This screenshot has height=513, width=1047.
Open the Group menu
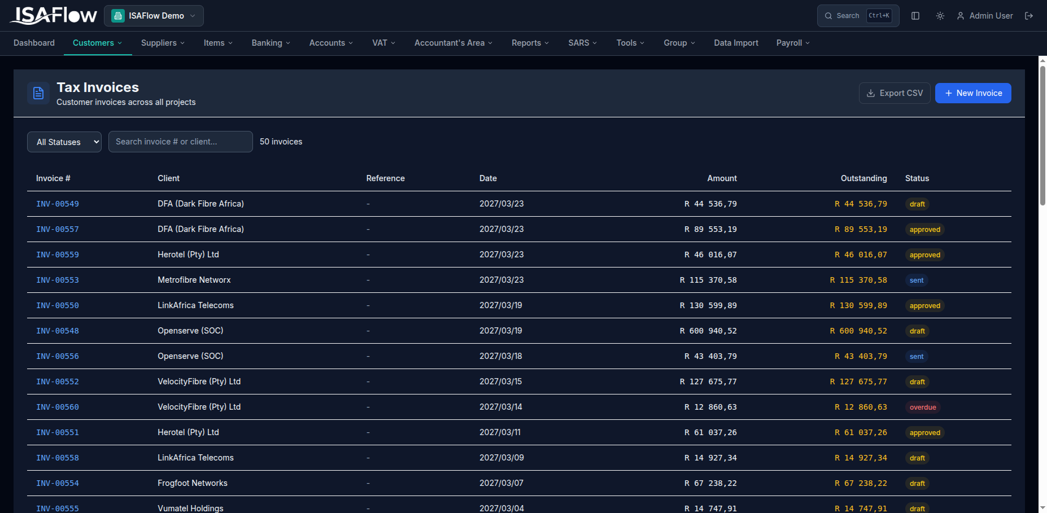(679, 43)
